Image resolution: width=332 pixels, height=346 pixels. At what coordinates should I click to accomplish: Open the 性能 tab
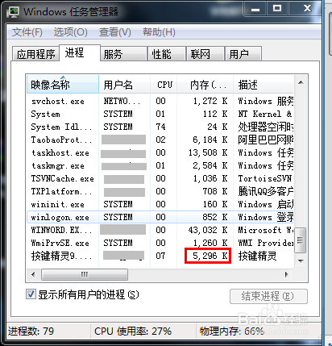[x=167, y=54]
